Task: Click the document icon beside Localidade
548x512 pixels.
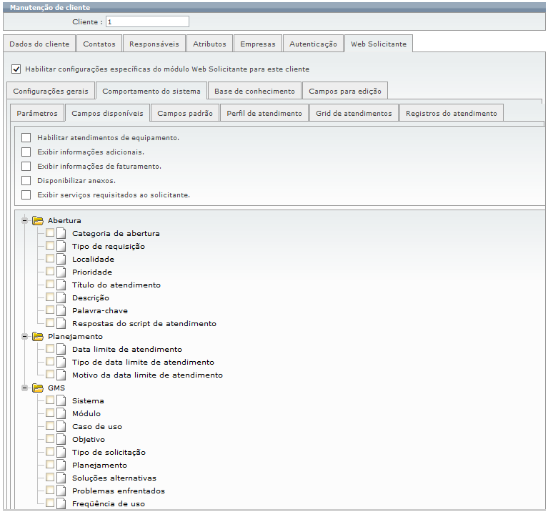Action: 61,259
